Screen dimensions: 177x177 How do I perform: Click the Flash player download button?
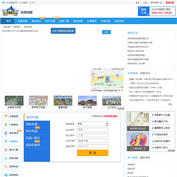[x=63, y=31]
